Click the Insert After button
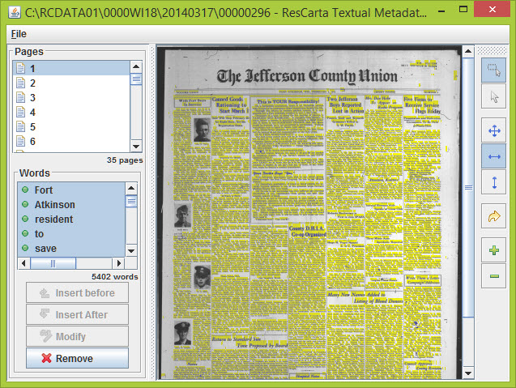This screenshot has width=516, height=388. (77, 314)
